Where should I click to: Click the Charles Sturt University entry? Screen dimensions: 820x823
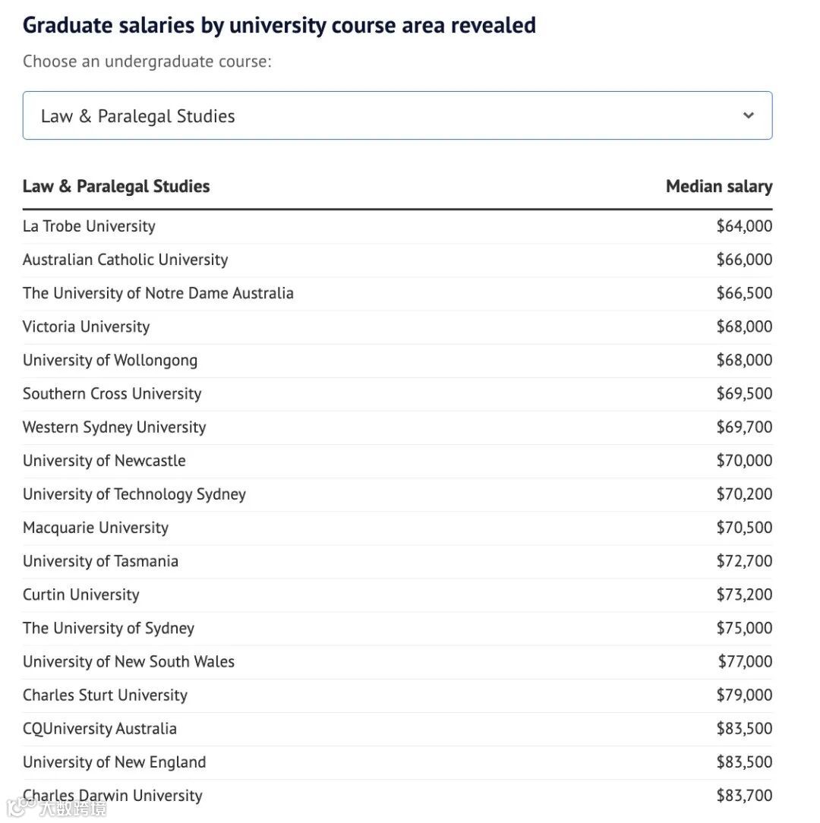tap(105, 695)
